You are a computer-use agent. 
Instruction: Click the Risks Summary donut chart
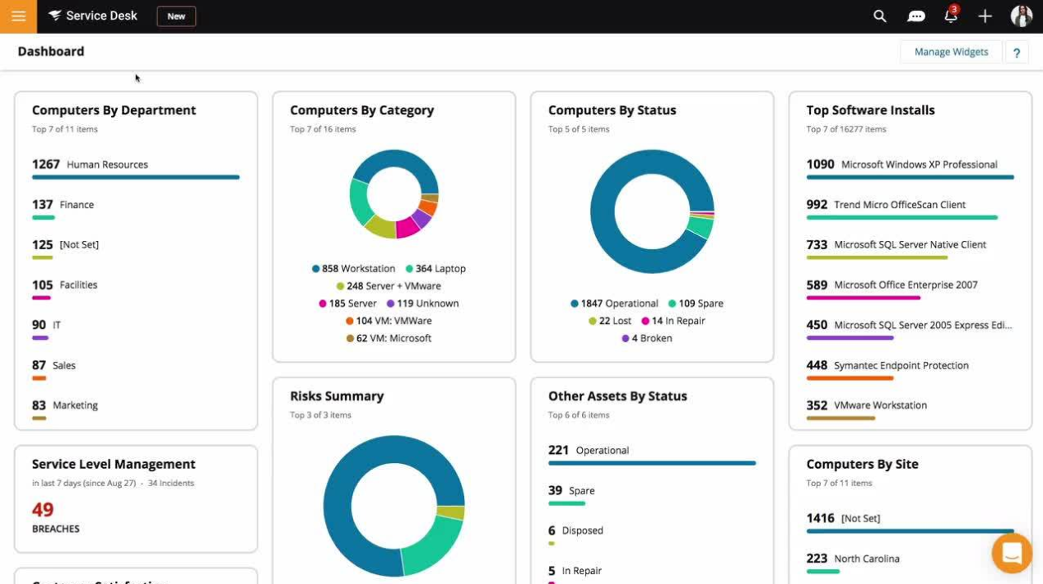394,506
